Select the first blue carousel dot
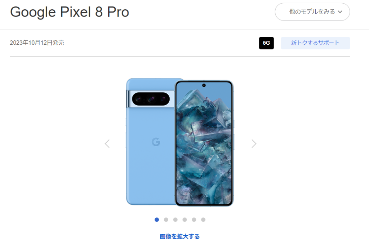This screenshot has width=369, height=244. click(x=157, y=219)
